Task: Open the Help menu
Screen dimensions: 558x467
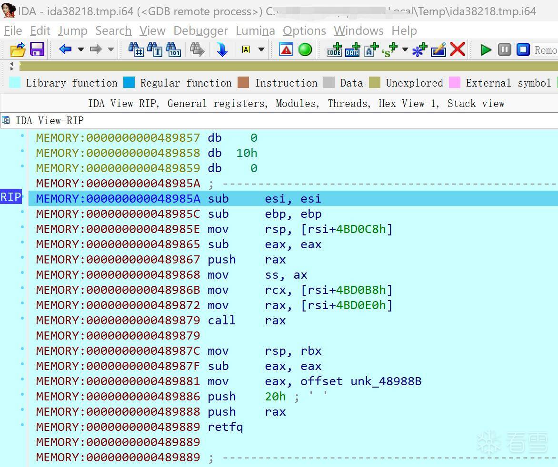Action: 404,31
